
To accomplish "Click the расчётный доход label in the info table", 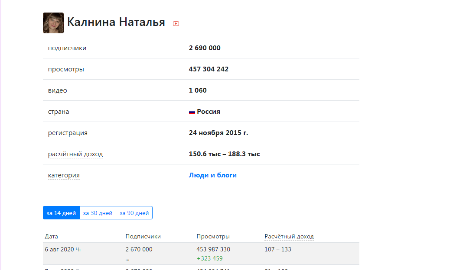I will point(75,154).
